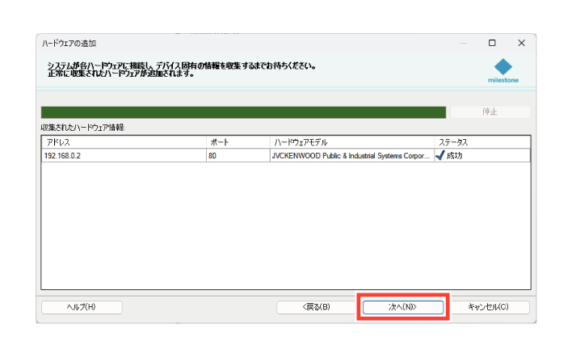Click the greyed-out 停止 button

pos(490,112)
